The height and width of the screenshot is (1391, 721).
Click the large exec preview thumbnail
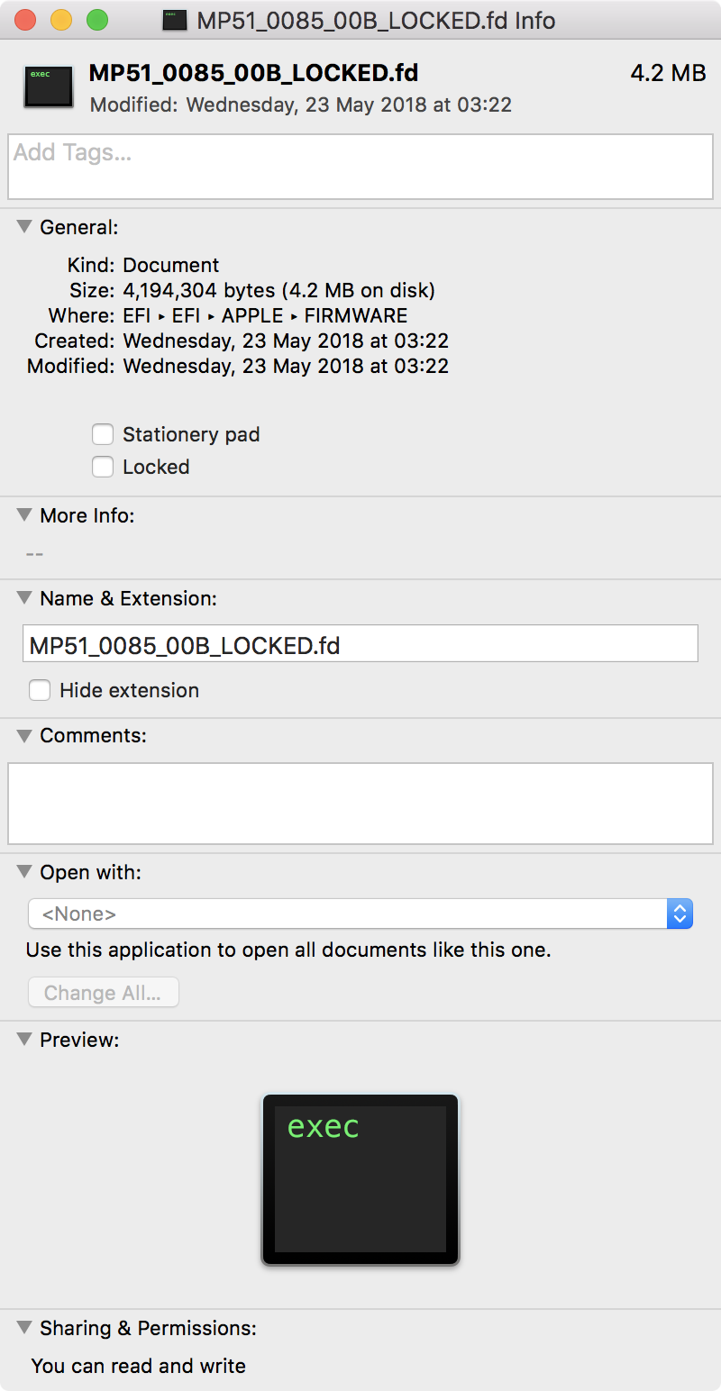tap(360, 1179)
